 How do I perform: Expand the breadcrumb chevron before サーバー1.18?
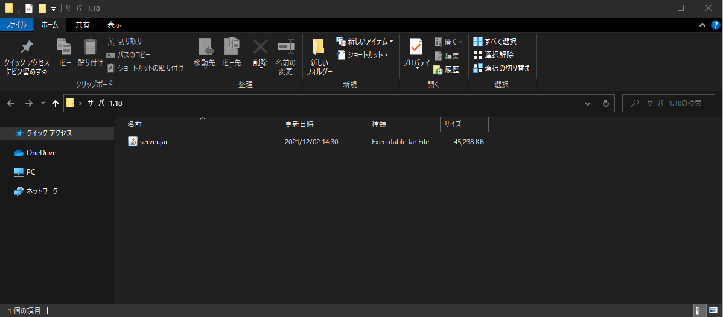[80, 104]
